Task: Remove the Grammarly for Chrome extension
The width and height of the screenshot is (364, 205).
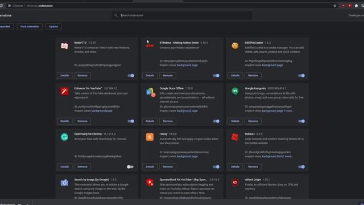Action: point(82,167)
